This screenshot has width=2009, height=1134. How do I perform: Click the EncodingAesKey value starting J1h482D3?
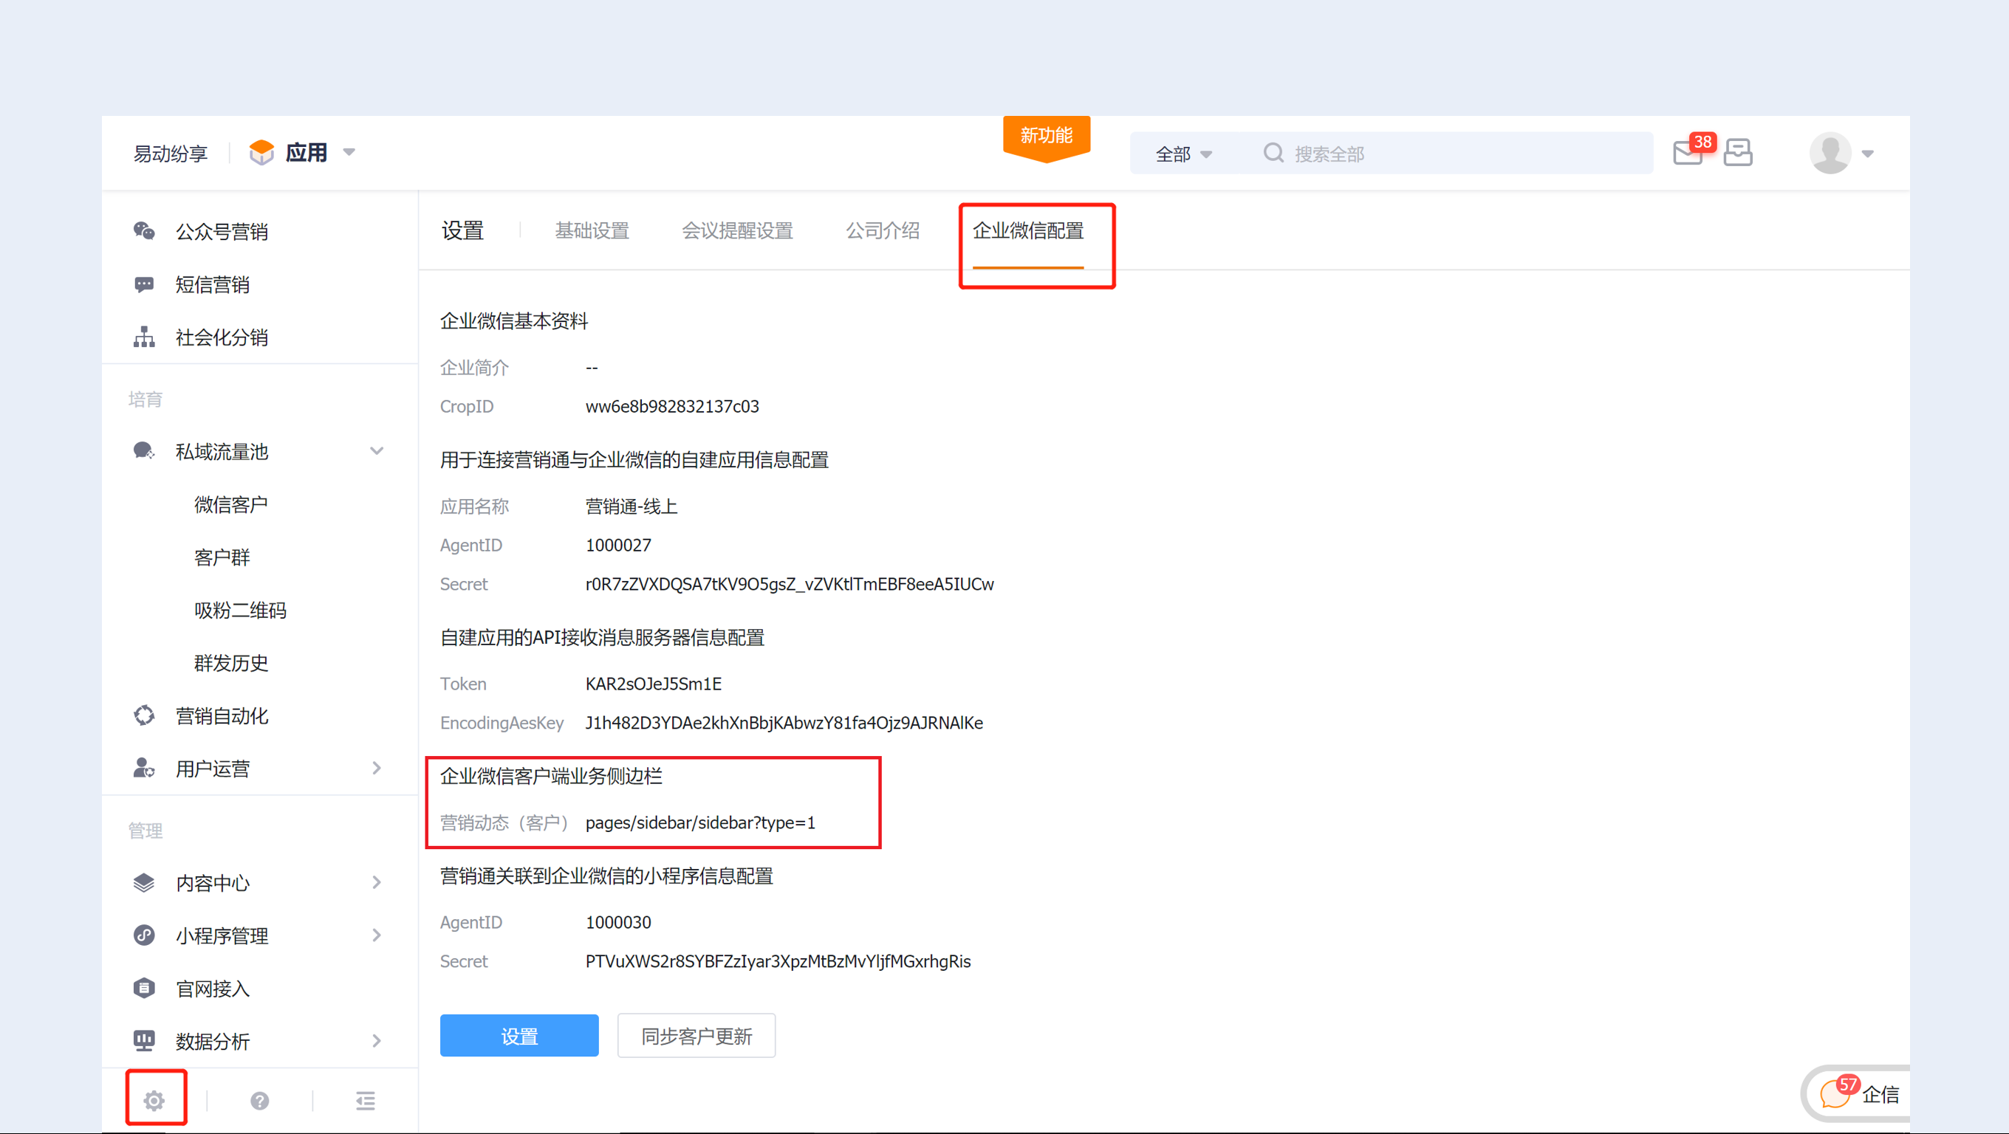pos(784,723)
